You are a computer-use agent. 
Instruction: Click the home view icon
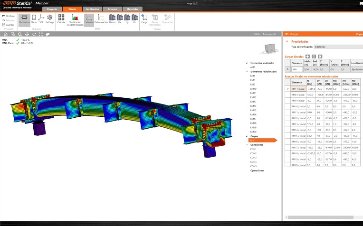pyautogui.click(x=6, y=34)
